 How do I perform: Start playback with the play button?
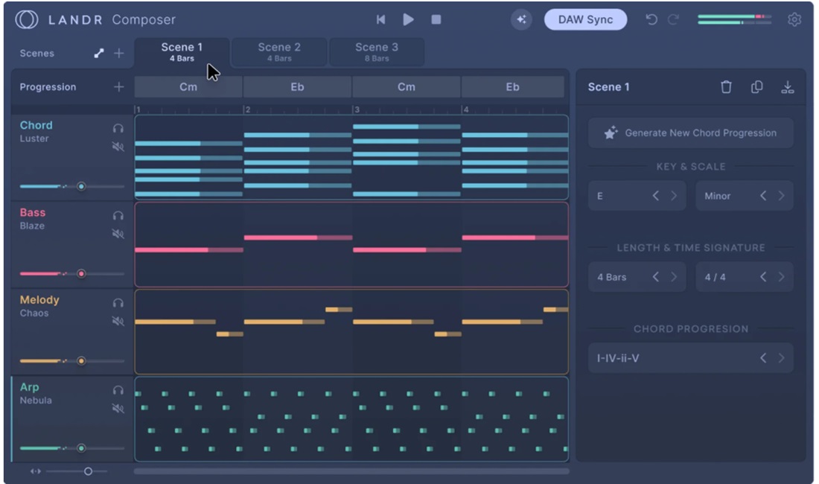pos(409,19)
